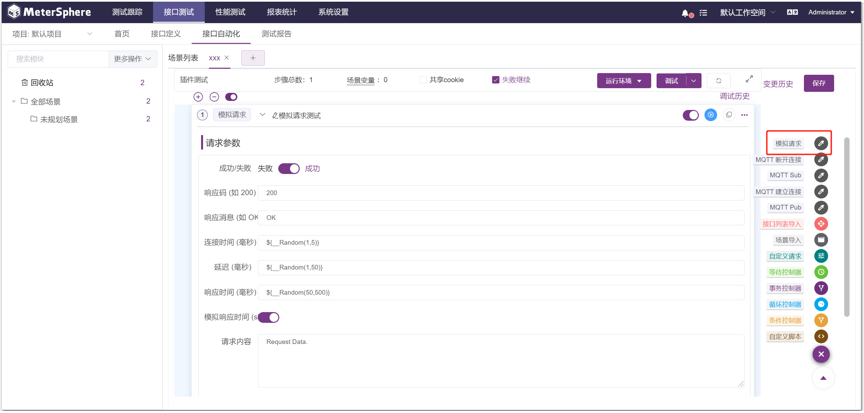
Task: Switch to 场景列表 tab
Action: (x=183, y=58)
